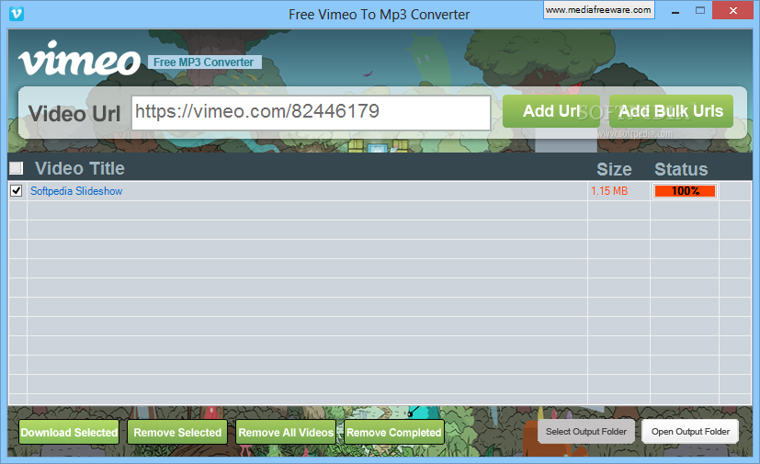Click the Status column header
Viewport: 760px width, 464px height.
[x=681, y=169]
